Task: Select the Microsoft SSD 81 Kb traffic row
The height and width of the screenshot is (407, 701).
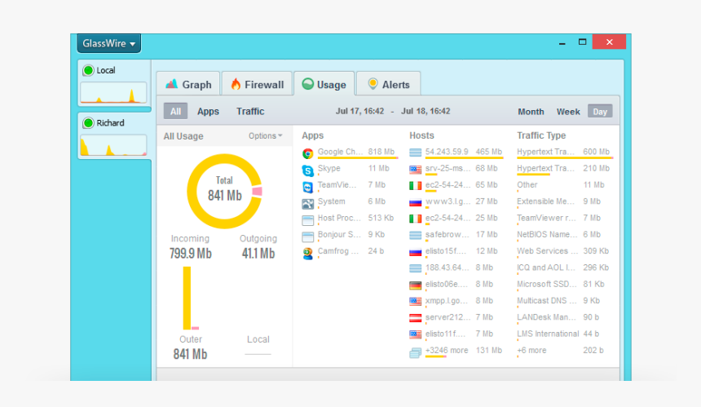Action: [564, 285]
